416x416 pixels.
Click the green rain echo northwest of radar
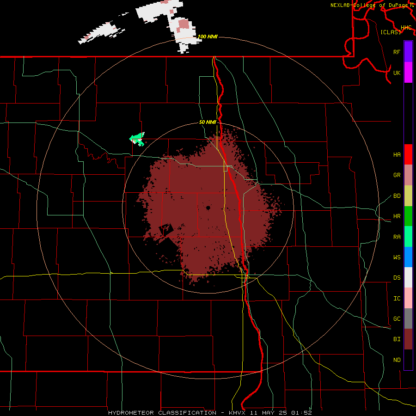point(137,139)
